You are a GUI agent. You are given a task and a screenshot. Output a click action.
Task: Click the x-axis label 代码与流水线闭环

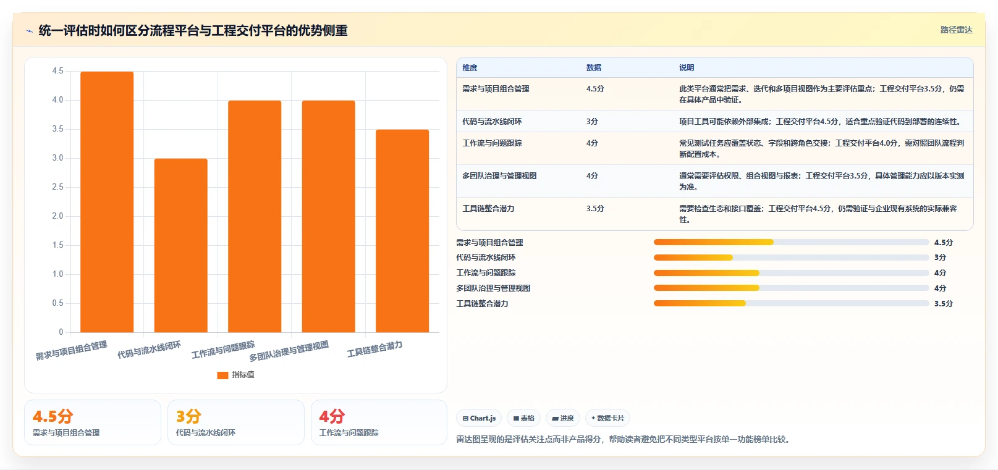point(149,350)
